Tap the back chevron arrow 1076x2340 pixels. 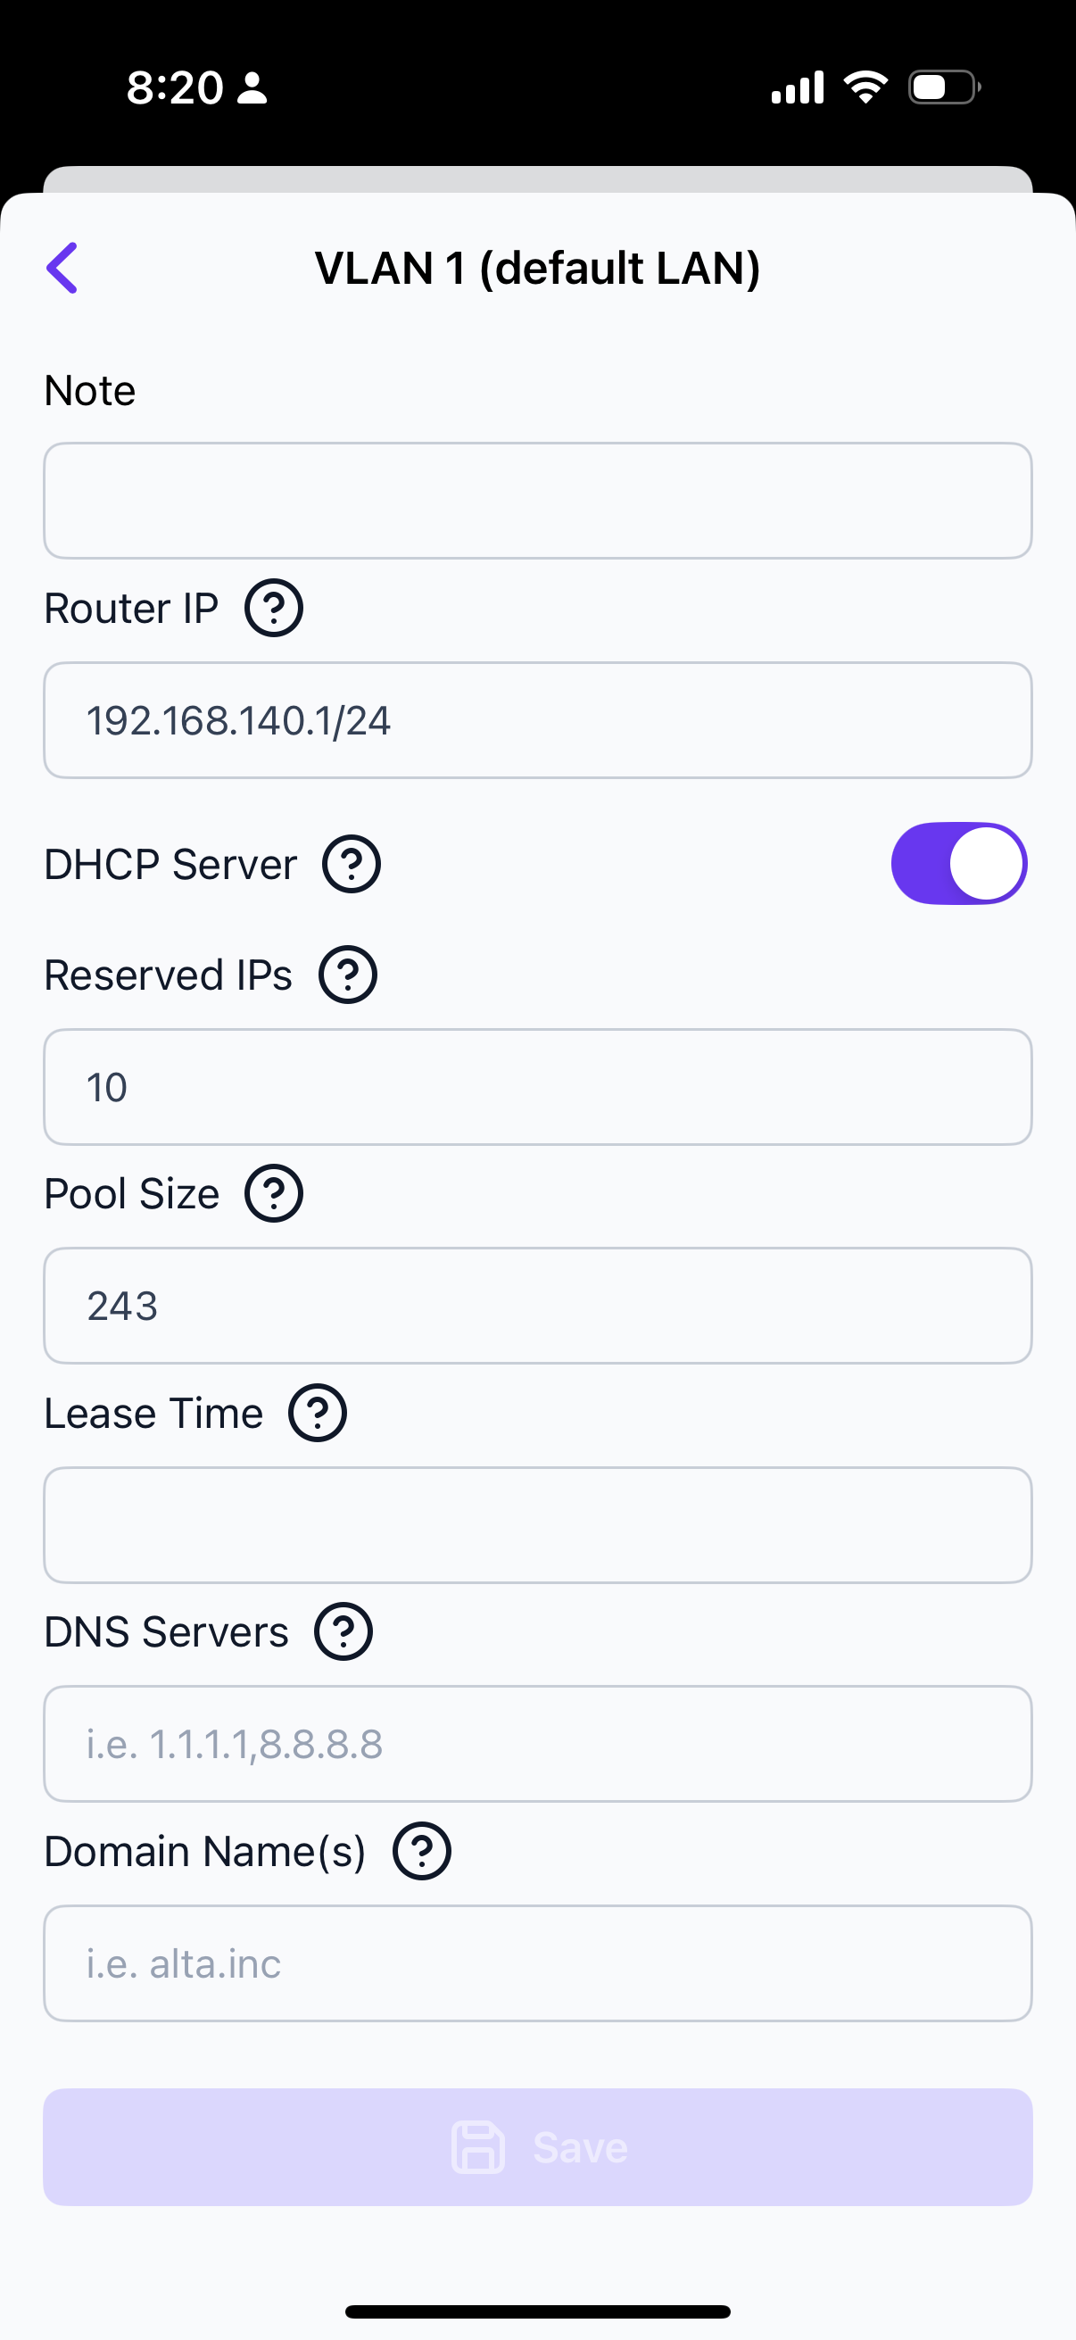[x=62, y=268]
